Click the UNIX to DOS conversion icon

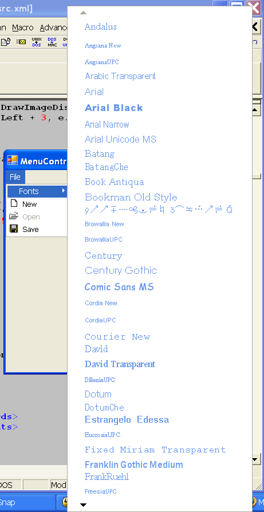point(37,42)
